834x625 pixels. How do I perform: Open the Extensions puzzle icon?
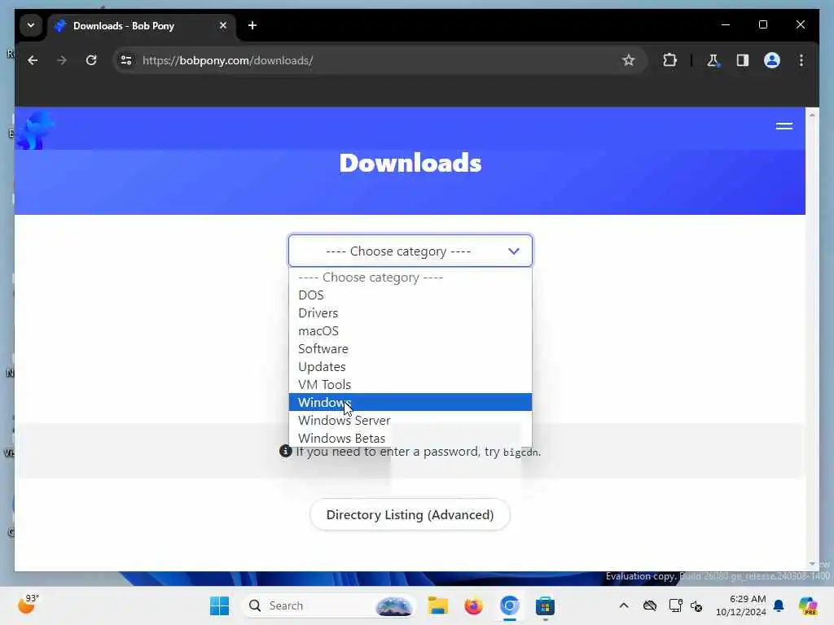click(669, 60)
